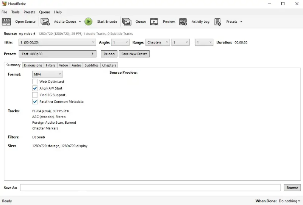The image size is (303, 205).
Task: Open the Fast 1080p30 preset selector
Action: coord(58,54)
